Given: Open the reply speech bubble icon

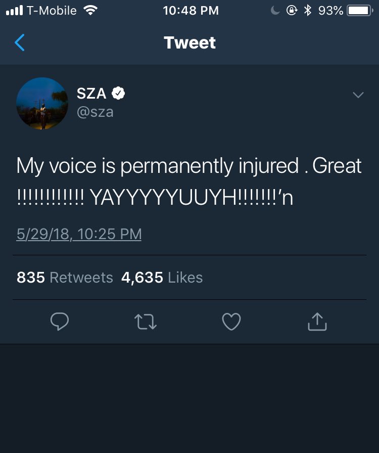Looking at the screenshot, I should click(x=60, y=321).
